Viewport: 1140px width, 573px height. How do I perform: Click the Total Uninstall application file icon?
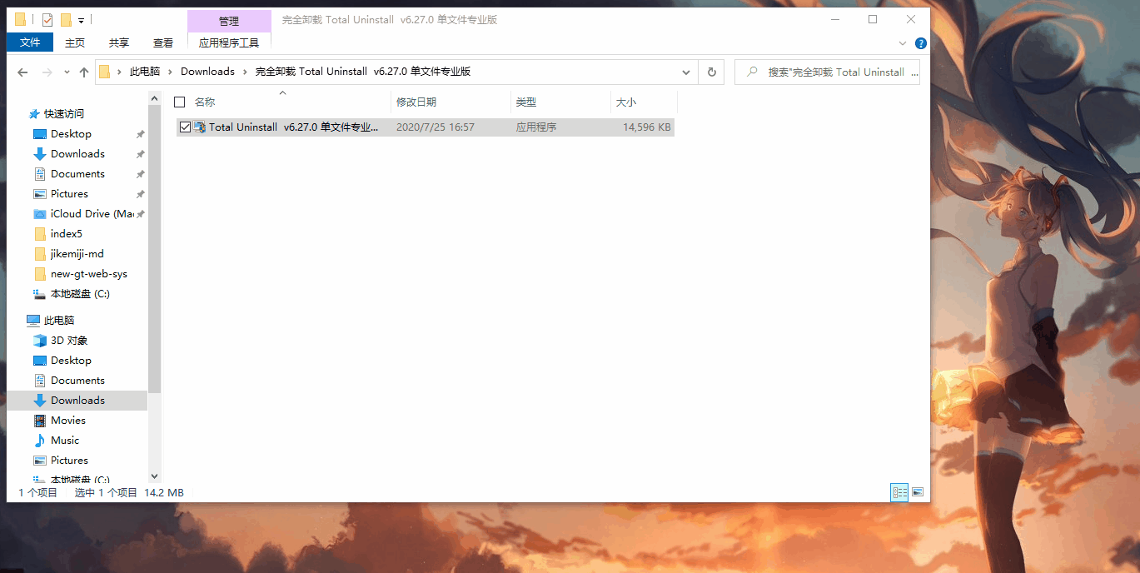200,127
